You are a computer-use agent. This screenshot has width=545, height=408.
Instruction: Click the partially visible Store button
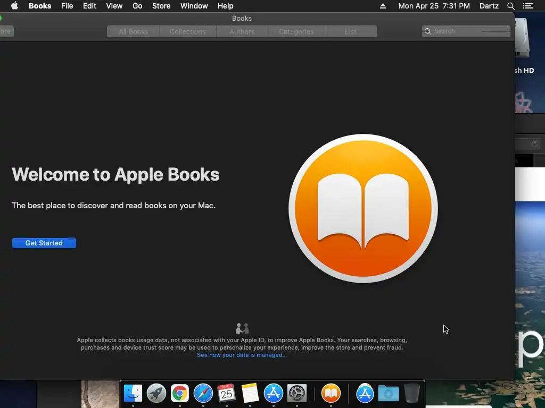click(6, 31)
